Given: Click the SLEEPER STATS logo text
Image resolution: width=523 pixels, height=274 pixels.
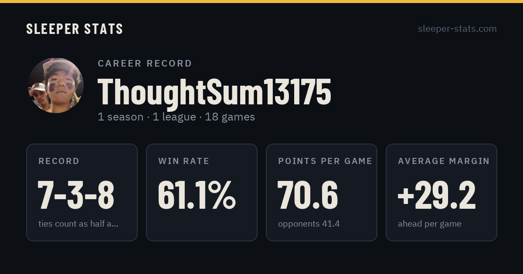Looking at the screenshot, I should pyautogui.click(x=75, y=29).
